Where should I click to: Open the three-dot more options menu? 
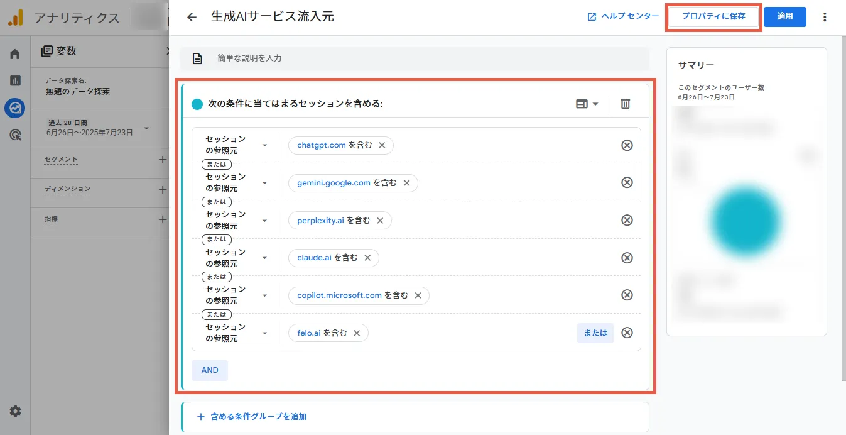pyautogui.click(x=825, y=17)
